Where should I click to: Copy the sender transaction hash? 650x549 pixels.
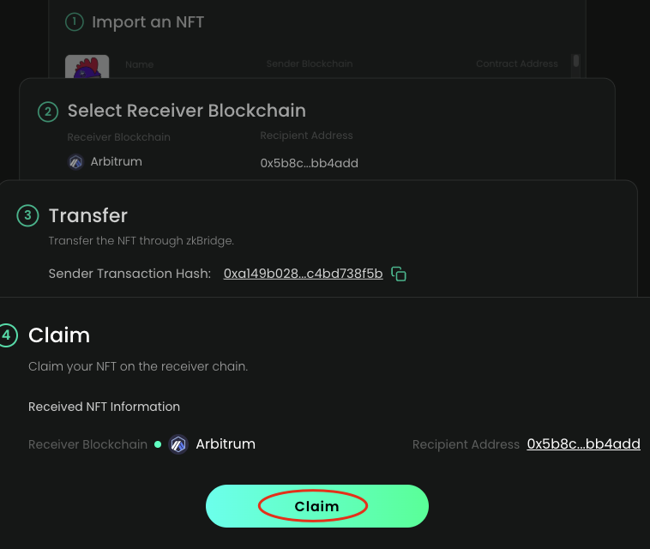coord(399,274)
